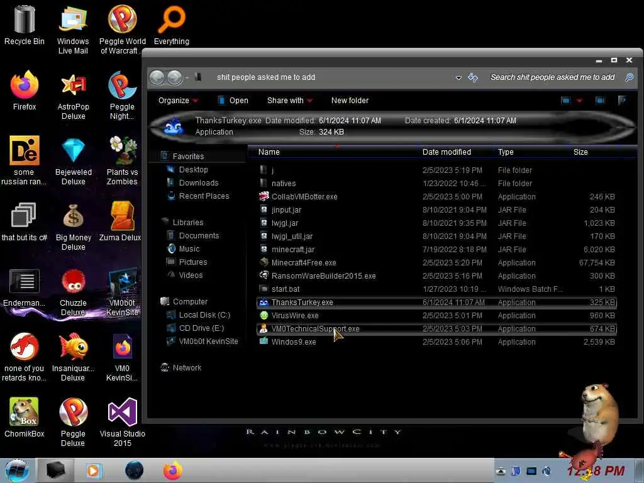Screen dimensions: 644x483
Task: Select Minecraft4Free.exe in file list
Action: coord(436,263)
